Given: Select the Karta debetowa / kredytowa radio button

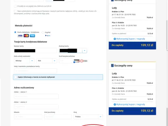Looking at the screenshot, I should (x=15, y=32).
